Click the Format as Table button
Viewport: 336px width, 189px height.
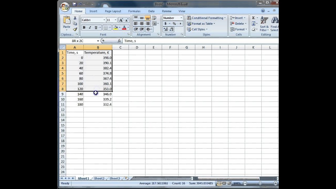201,24
